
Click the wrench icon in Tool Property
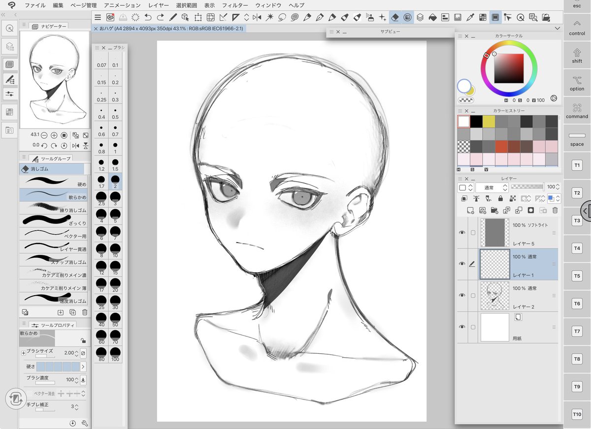point(85,423)
